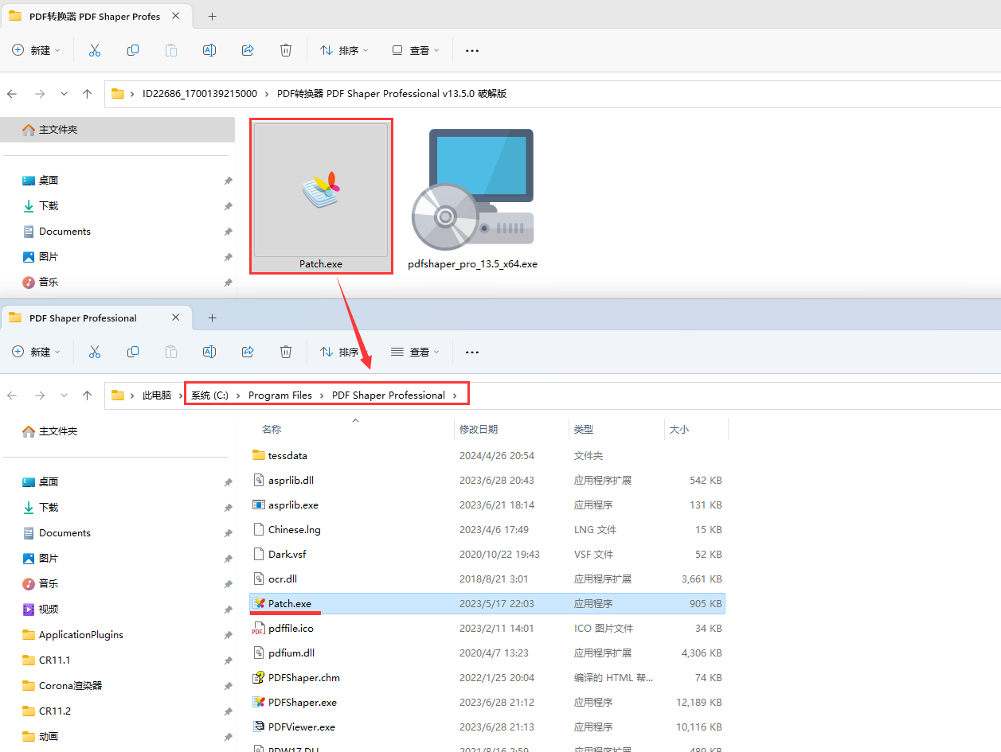Click 此电脑 in the lower address bar
Viewport: 1001px width, 752px height.
[x=157, y=395]
